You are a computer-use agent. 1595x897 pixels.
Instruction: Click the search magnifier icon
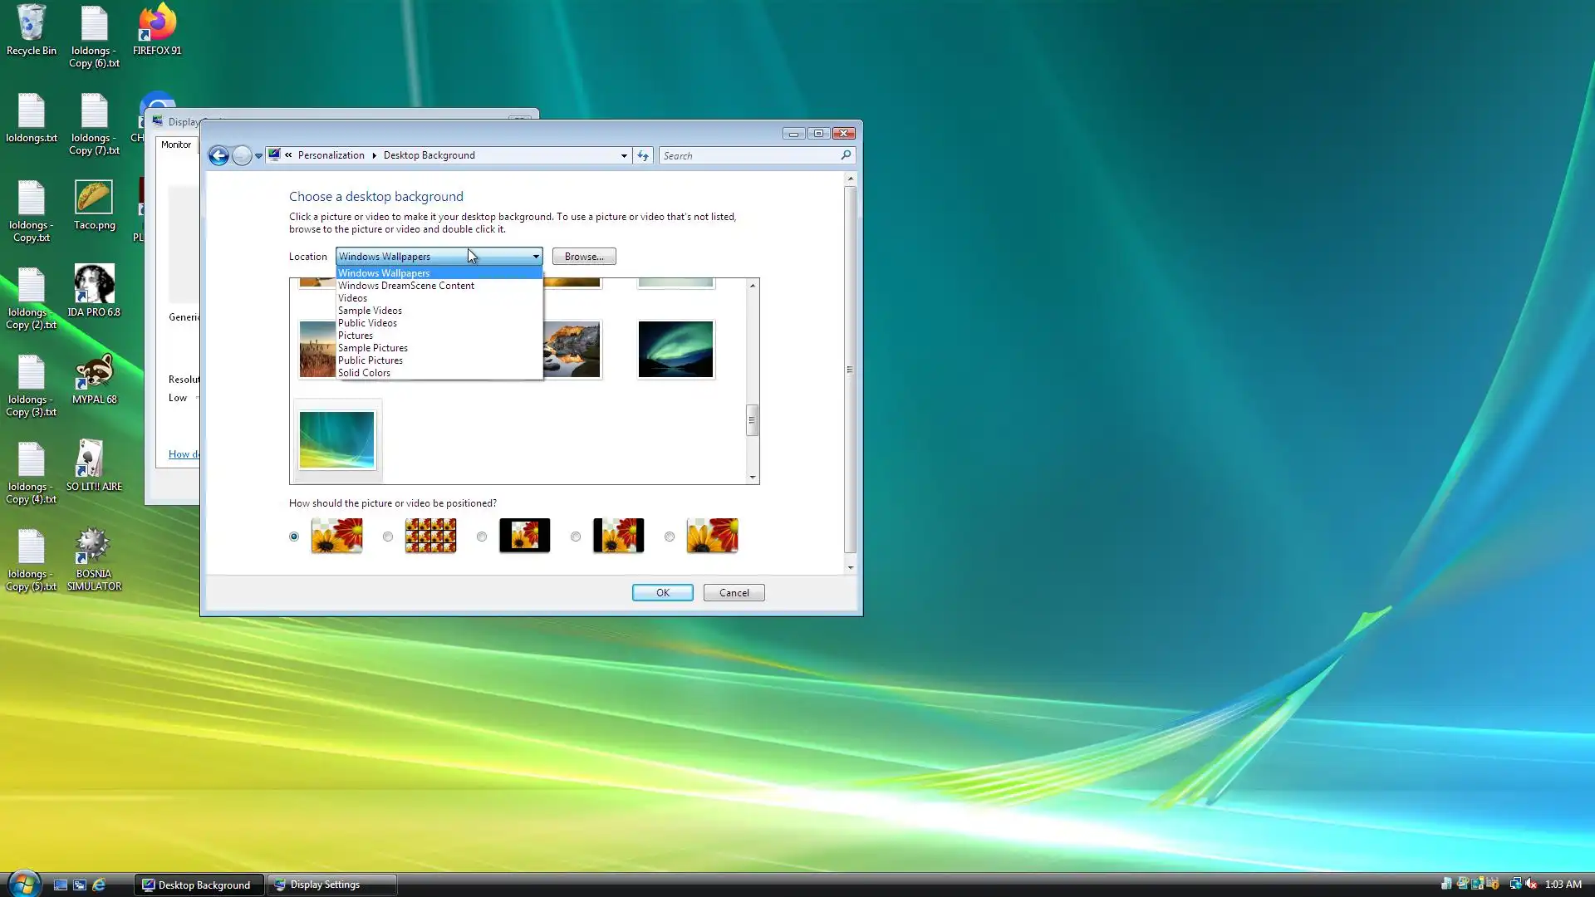pos(846,155)
